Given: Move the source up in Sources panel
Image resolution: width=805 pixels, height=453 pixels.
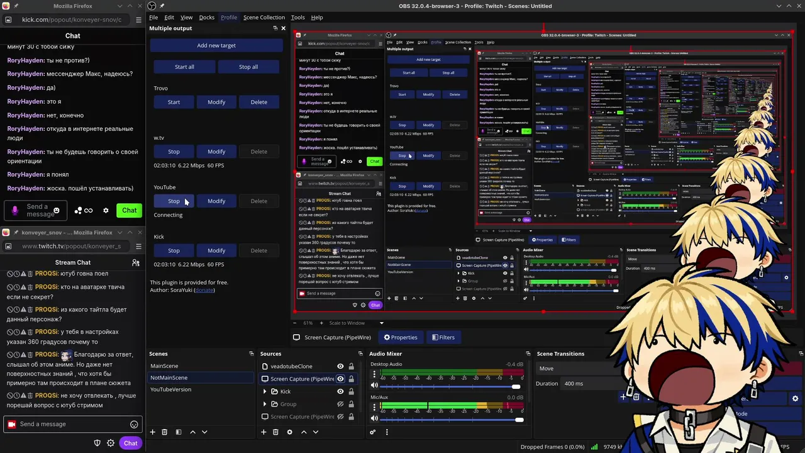Looking at the screenshot, I should (304, 432).
